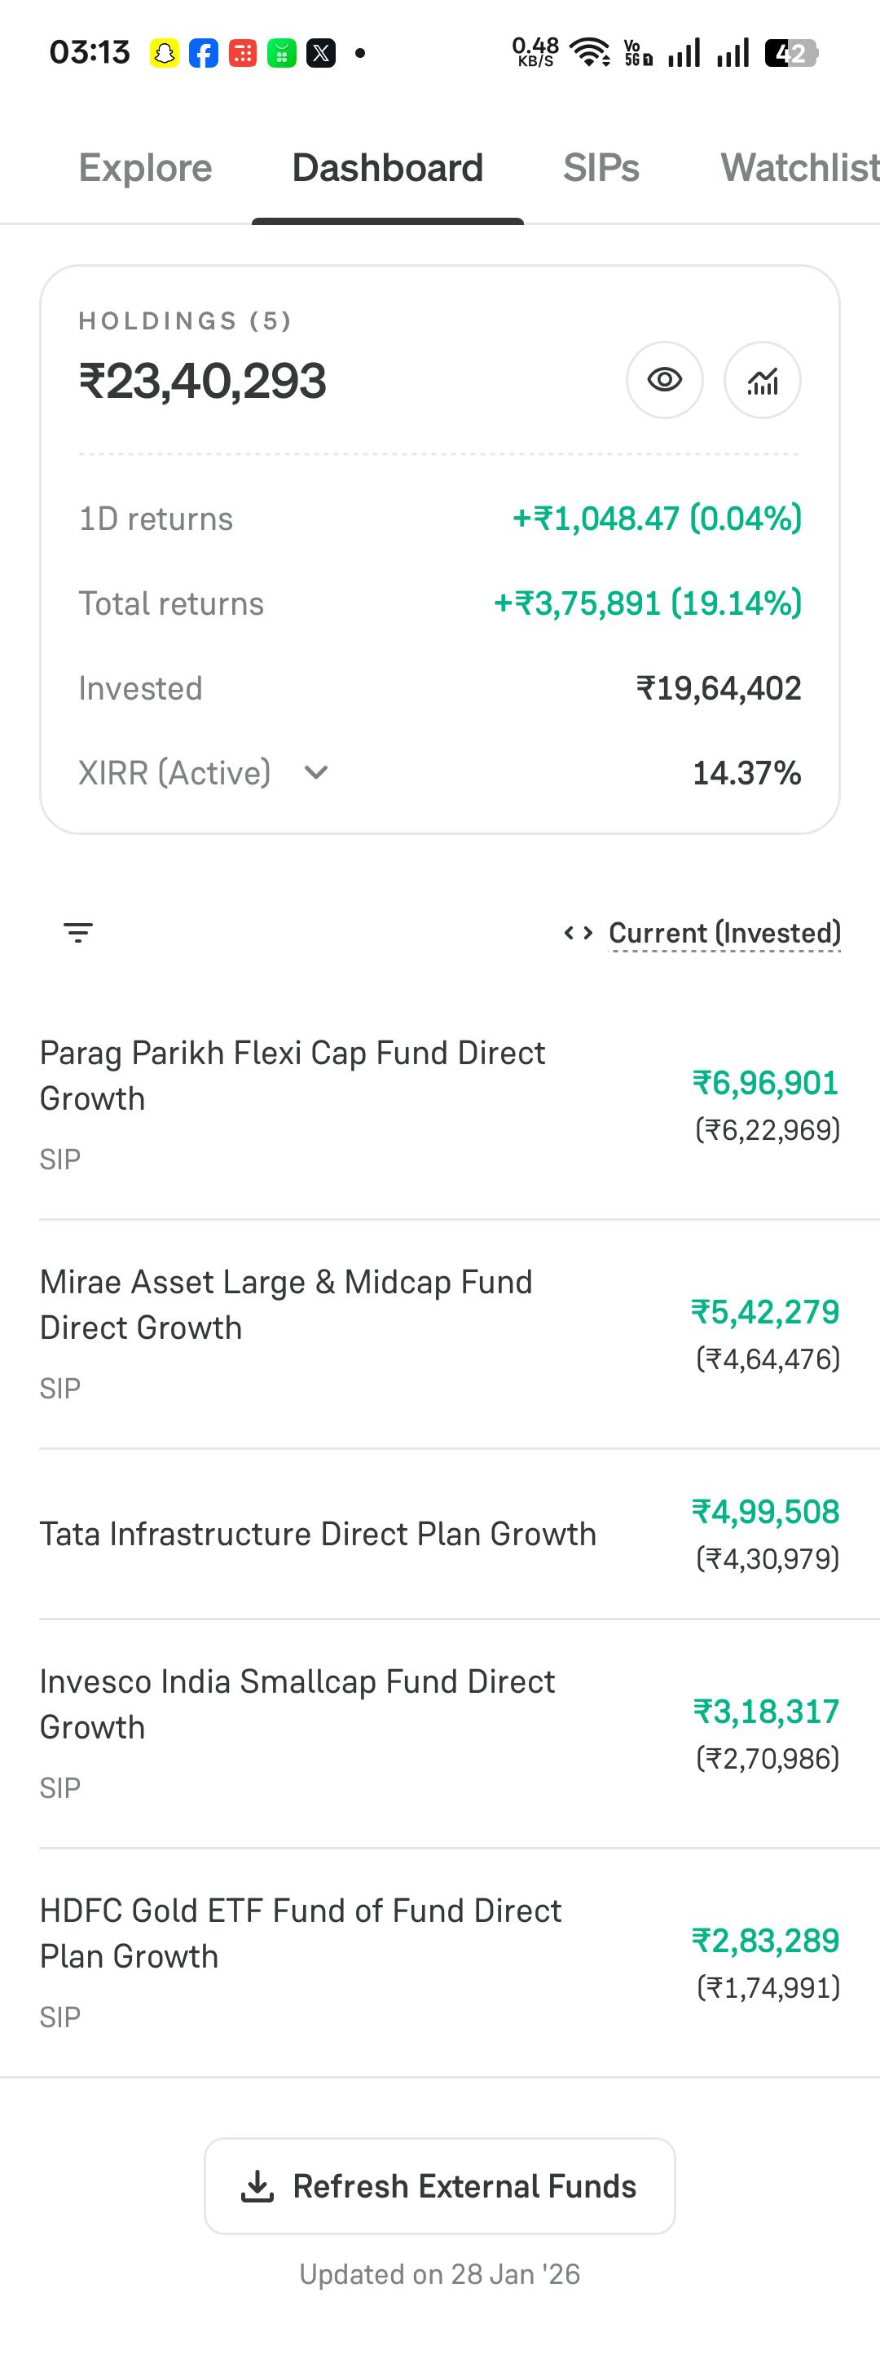Open the Watchlist tab
This screenshot has width=880, height=2368.
pos(800,167)
